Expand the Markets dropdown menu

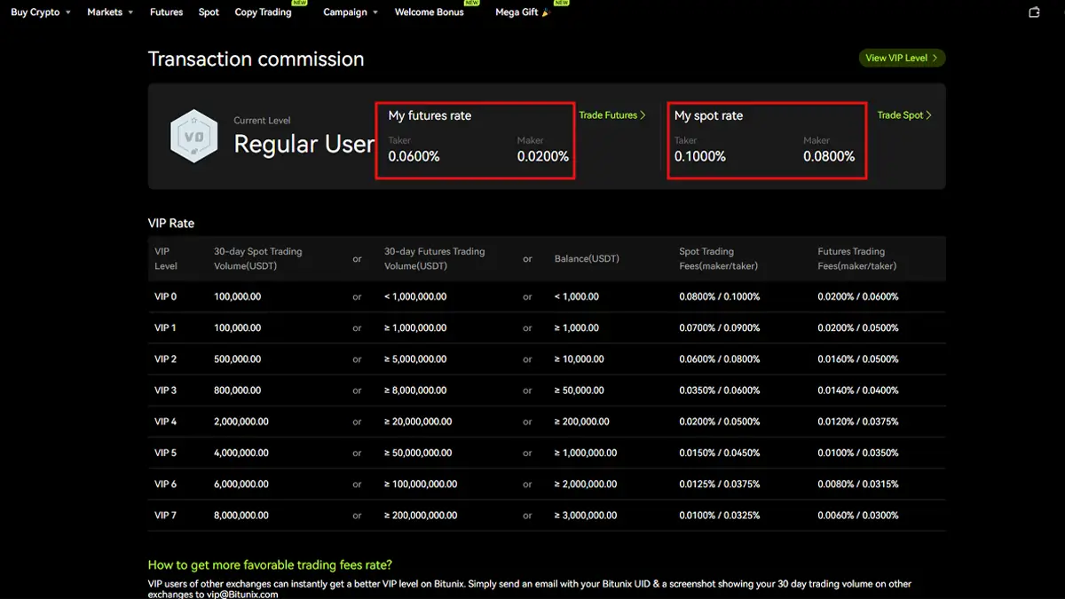pyautogui.click(x=111, y=12)
